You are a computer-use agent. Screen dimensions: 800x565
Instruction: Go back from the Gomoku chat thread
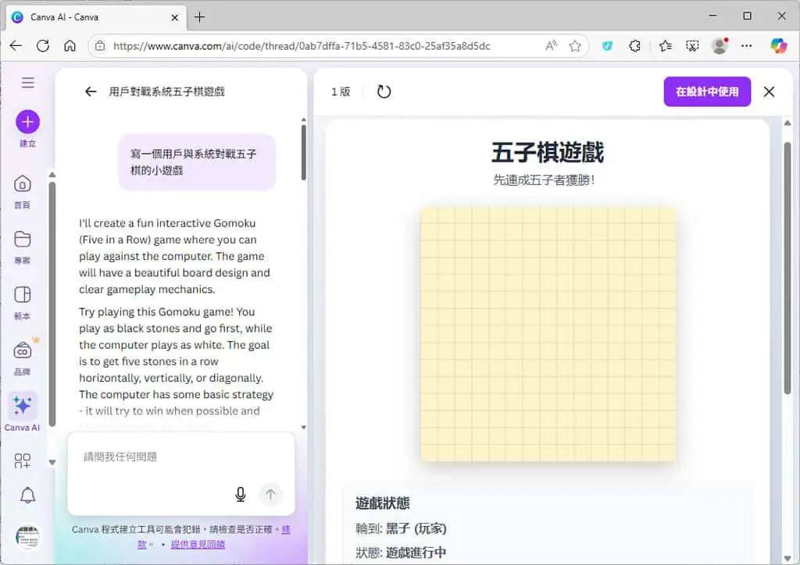click(91, 92)
